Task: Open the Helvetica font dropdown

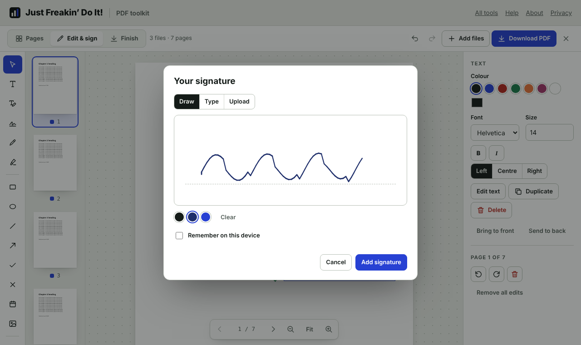Action: click(x=495, y=133)
